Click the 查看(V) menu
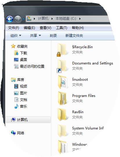Screen dimensions: 120x157 point(46,28)
